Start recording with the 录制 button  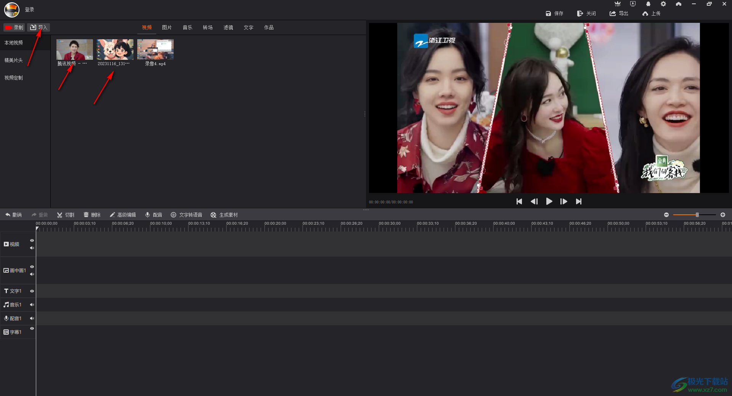pos(14,27)
